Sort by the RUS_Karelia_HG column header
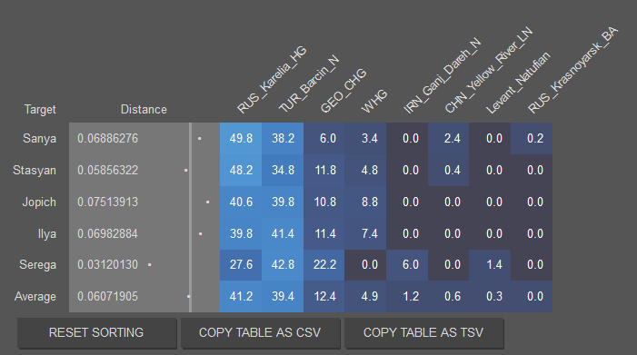Image resolution: width=637 pixels, height=355 pixels. pyautogui.click(x=272, y=80)
